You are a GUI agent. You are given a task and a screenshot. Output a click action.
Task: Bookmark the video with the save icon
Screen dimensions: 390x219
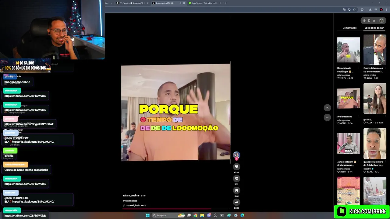click(x=236, y=190)
